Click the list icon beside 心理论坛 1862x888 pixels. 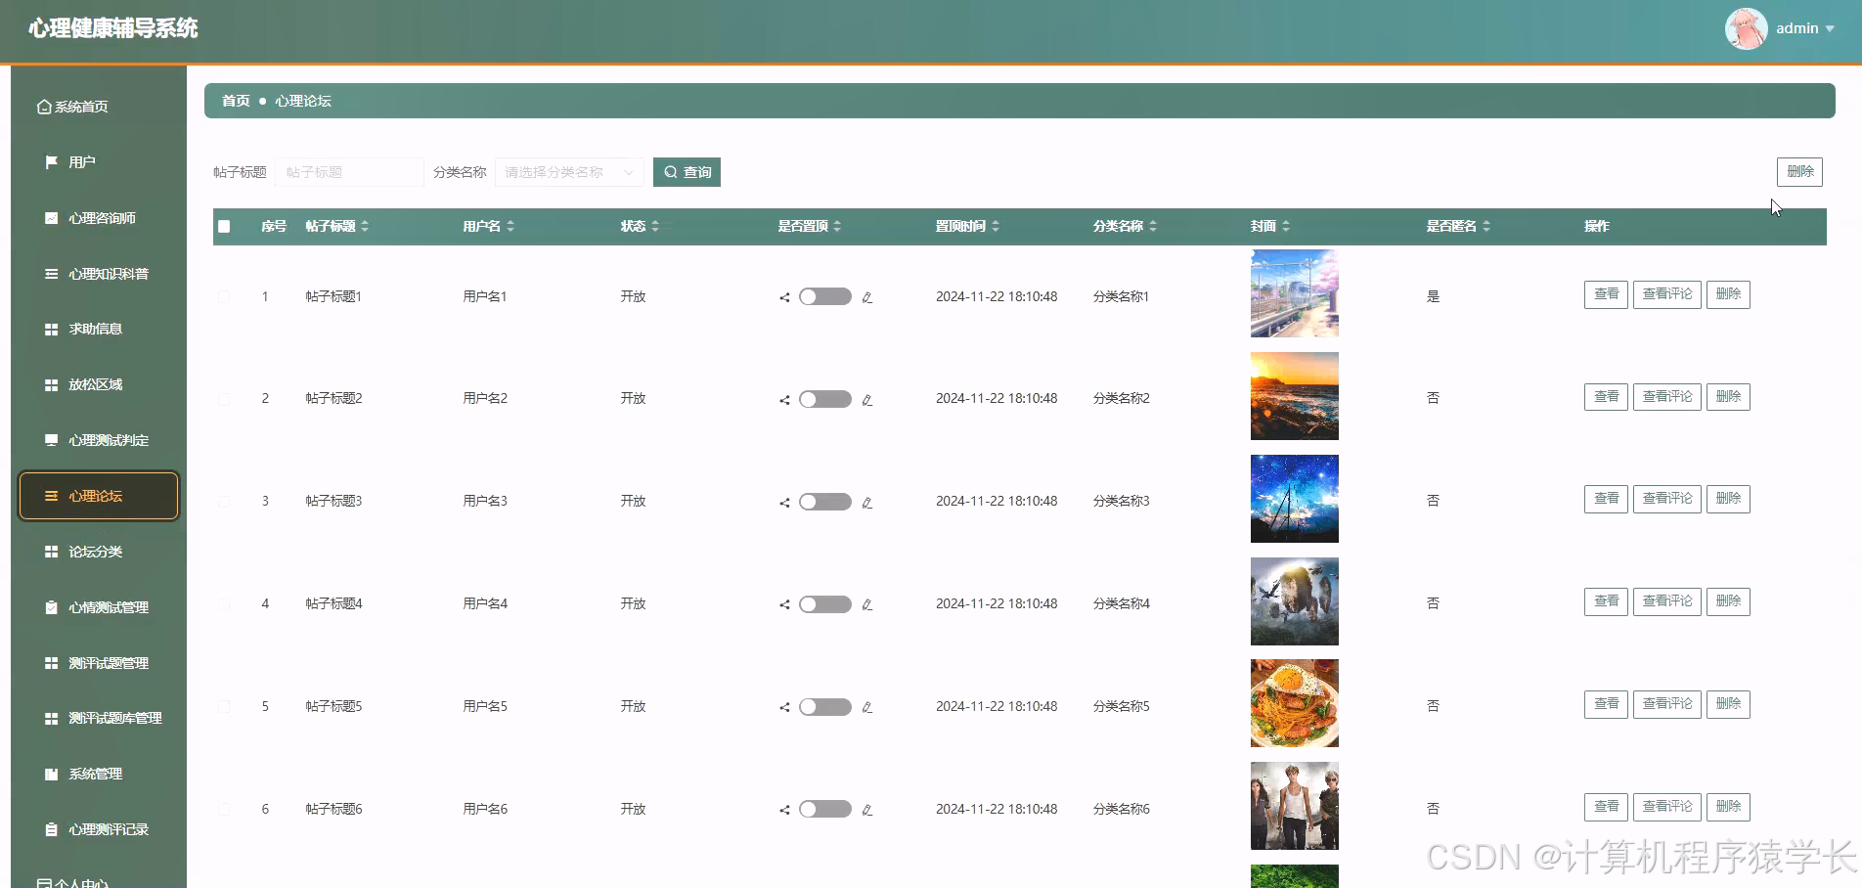(x=52, y=496)
